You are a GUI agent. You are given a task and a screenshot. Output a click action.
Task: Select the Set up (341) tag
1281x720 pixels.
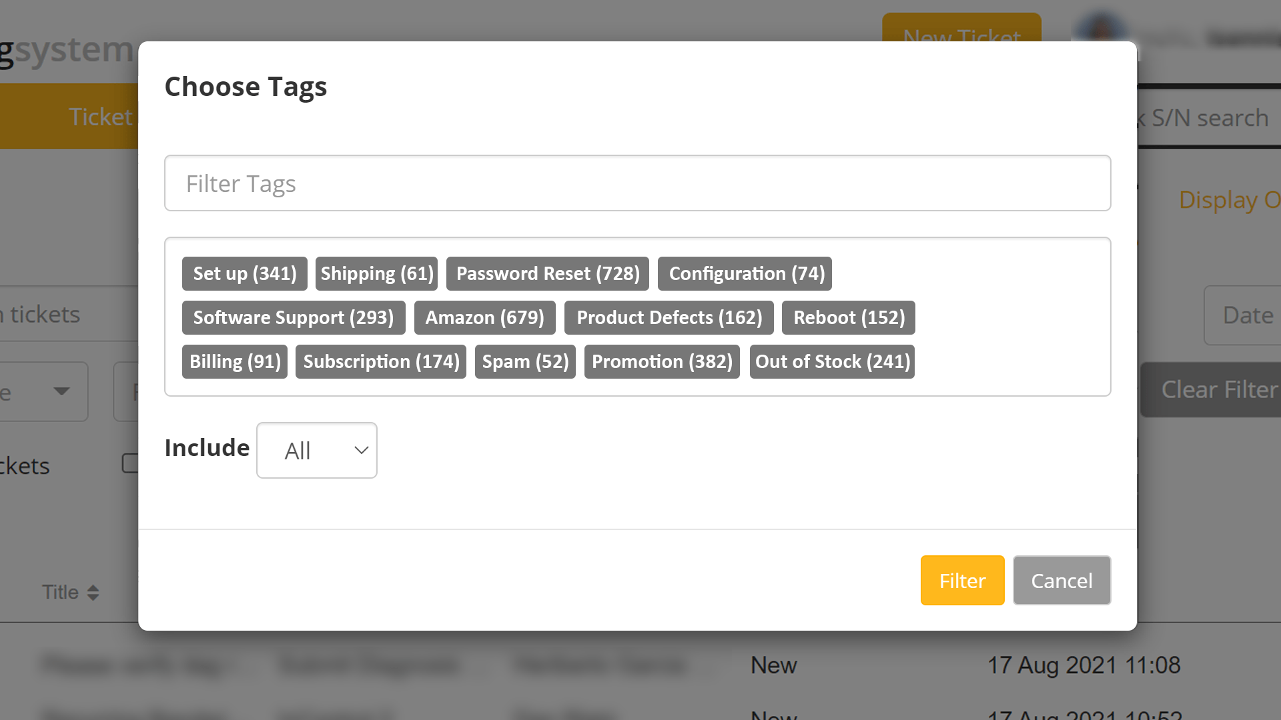pyautogui.click(x=244, y=273)
